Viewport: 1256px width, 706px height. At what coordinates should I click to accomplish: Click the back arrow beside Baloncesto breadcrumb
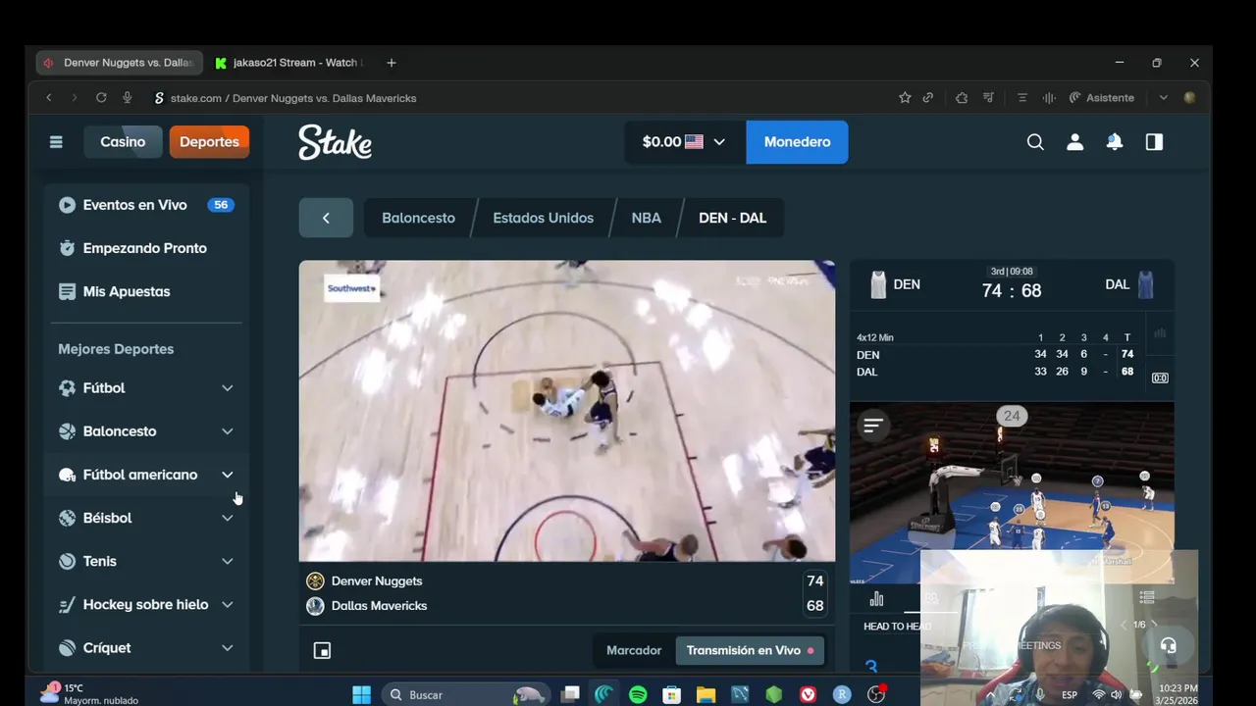326,218
